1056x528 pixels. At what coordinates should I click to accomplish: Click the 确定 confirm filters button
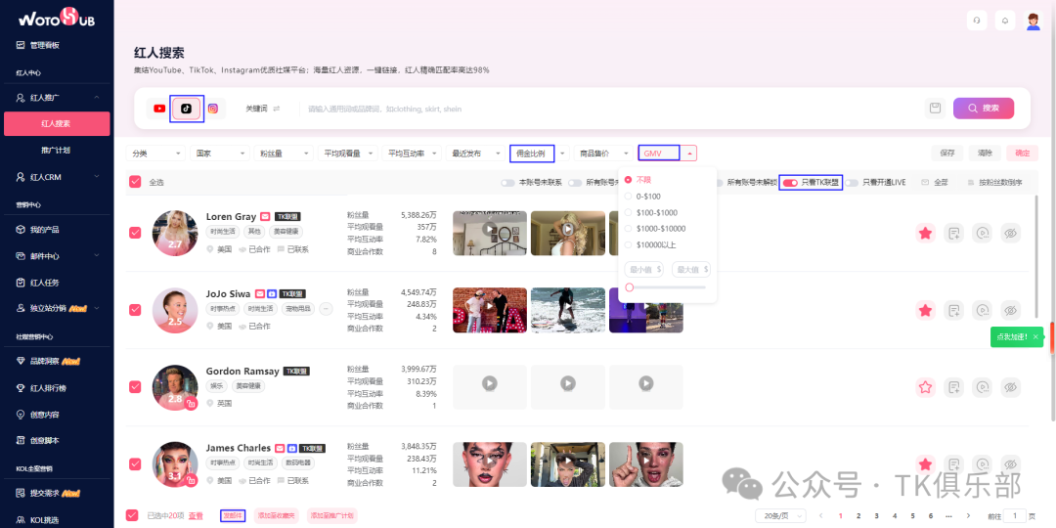click(x=1023, y=154)
